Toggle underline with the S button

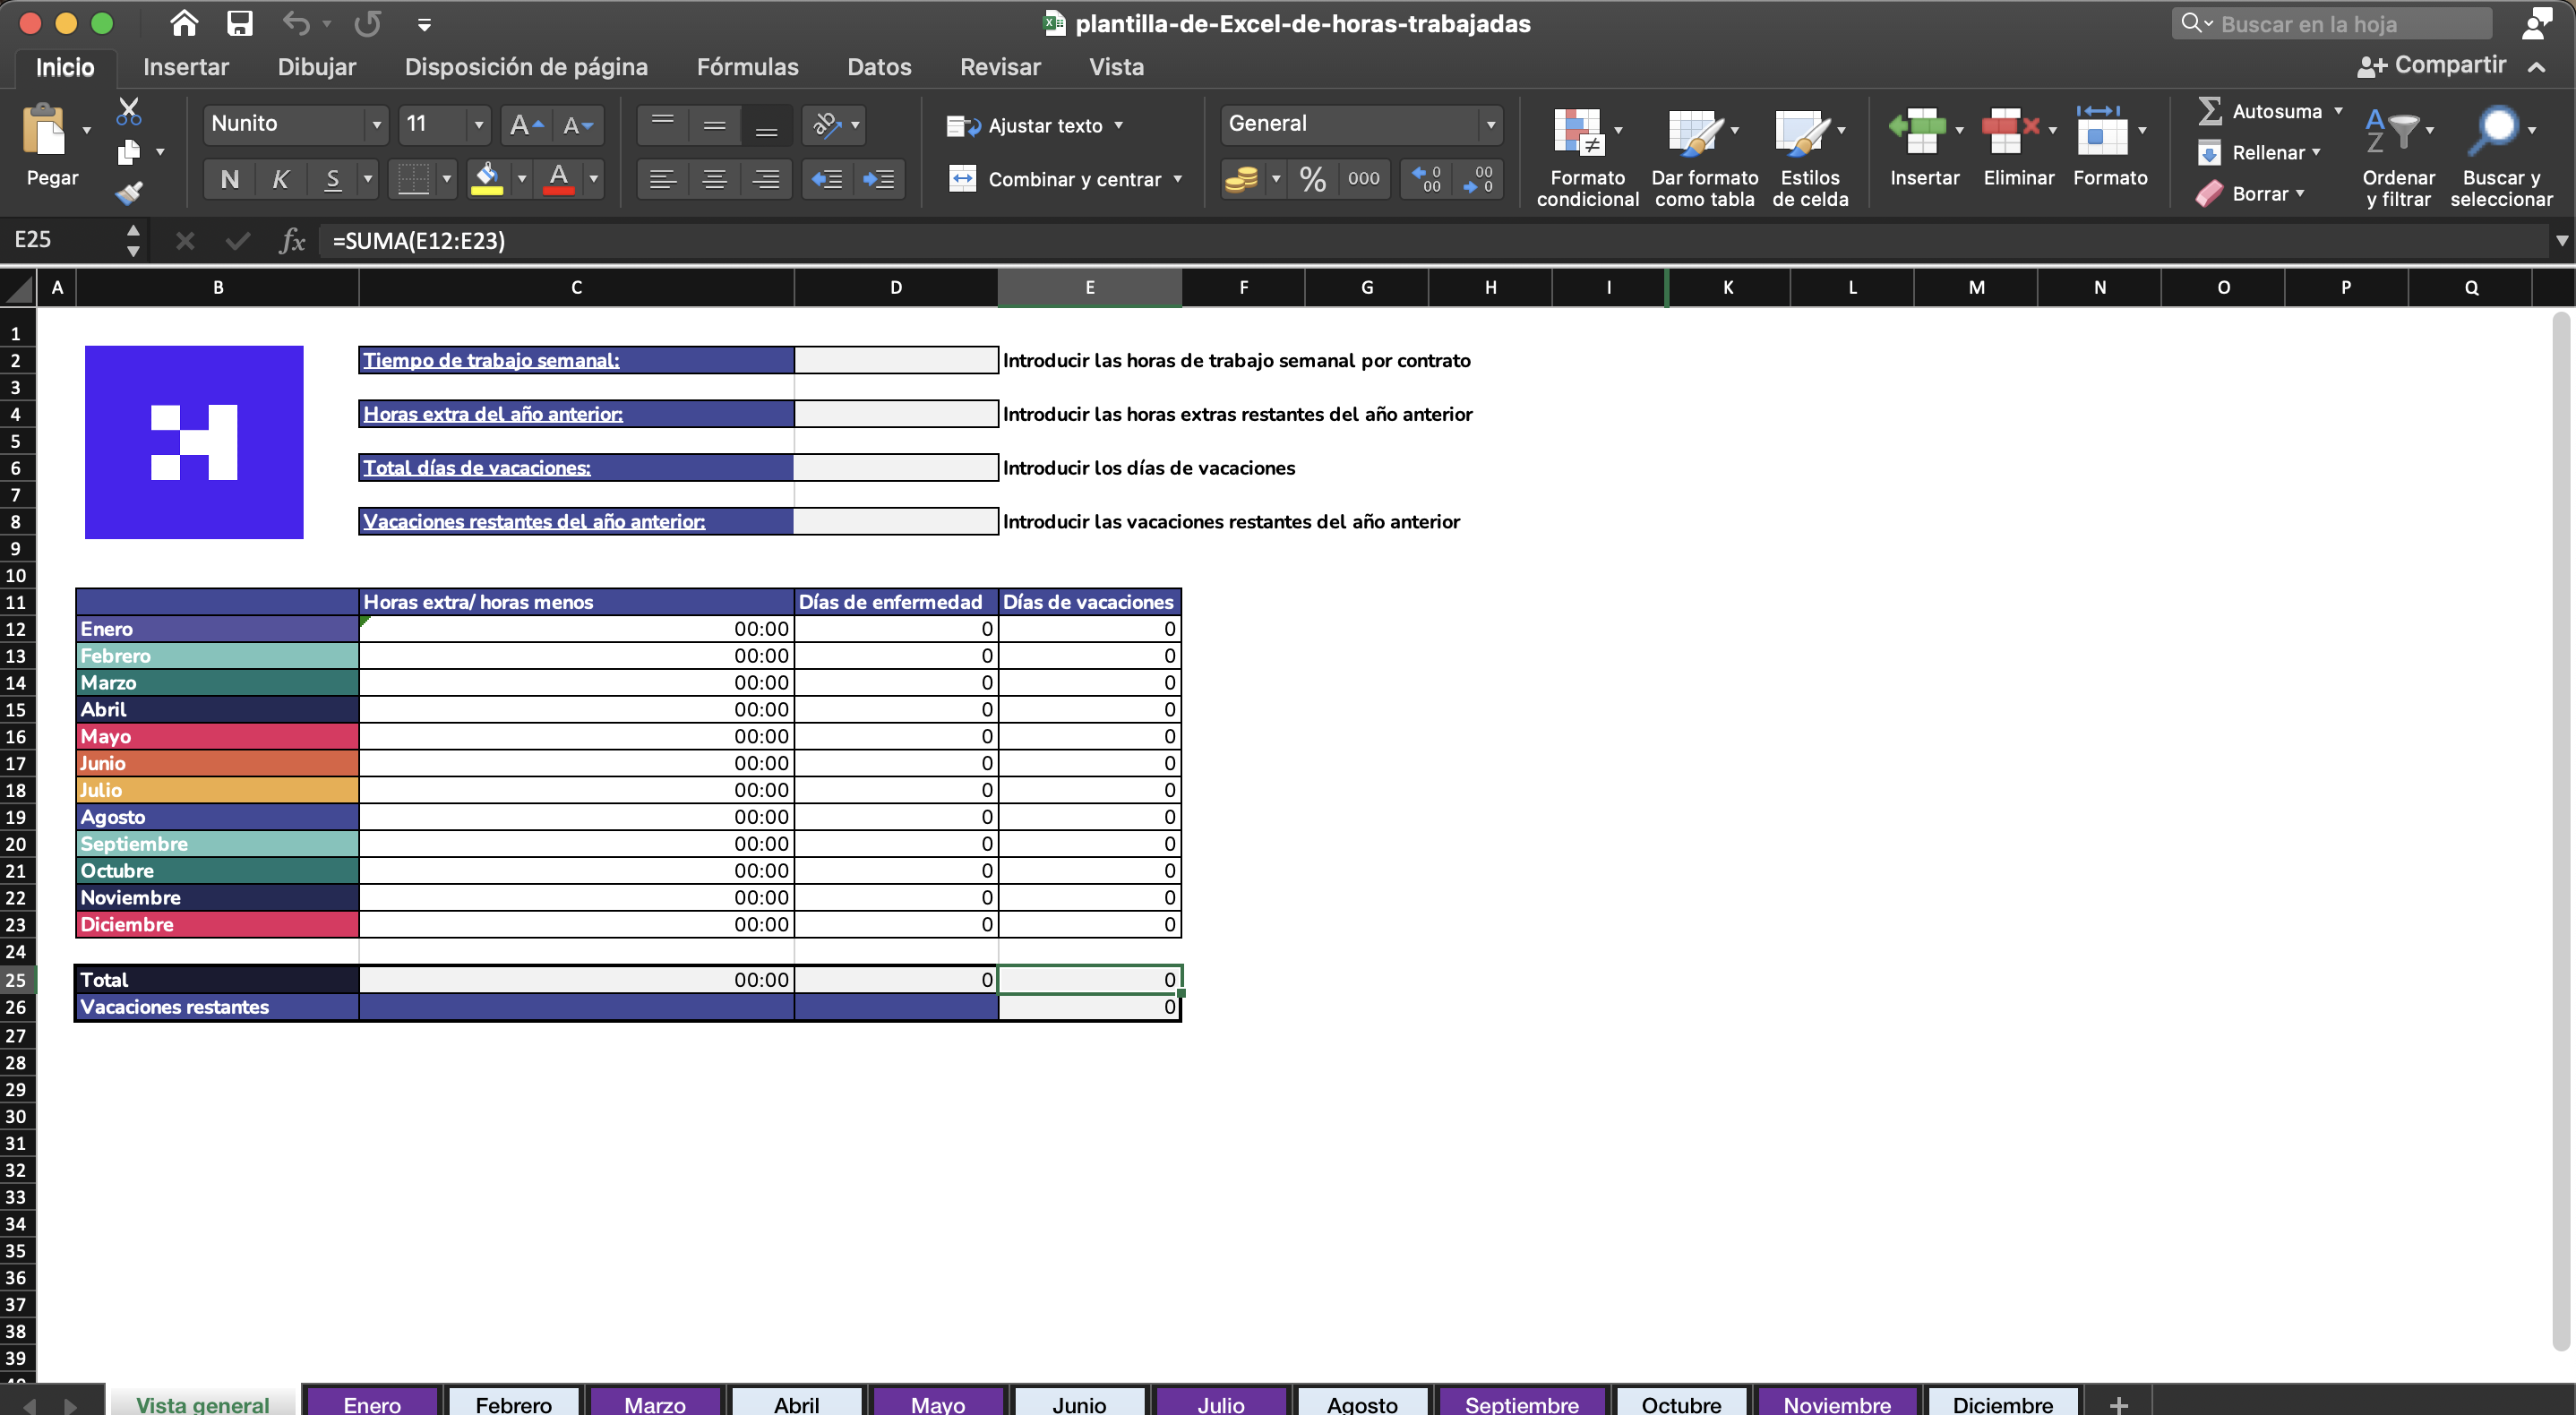point(333,178)
